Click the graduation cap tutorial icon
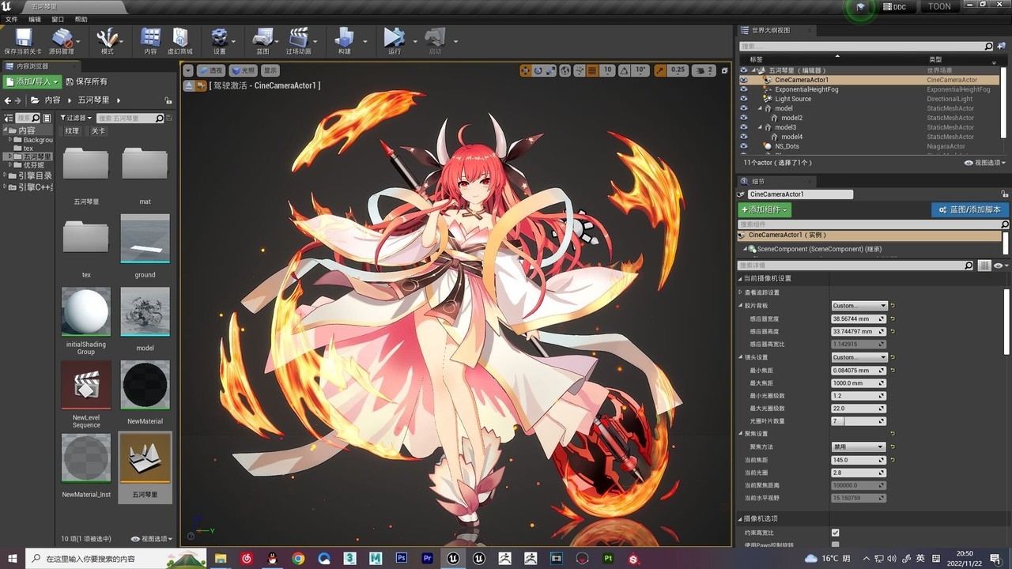This screenshot has width=1012, height=569. [x=860, y=7]
